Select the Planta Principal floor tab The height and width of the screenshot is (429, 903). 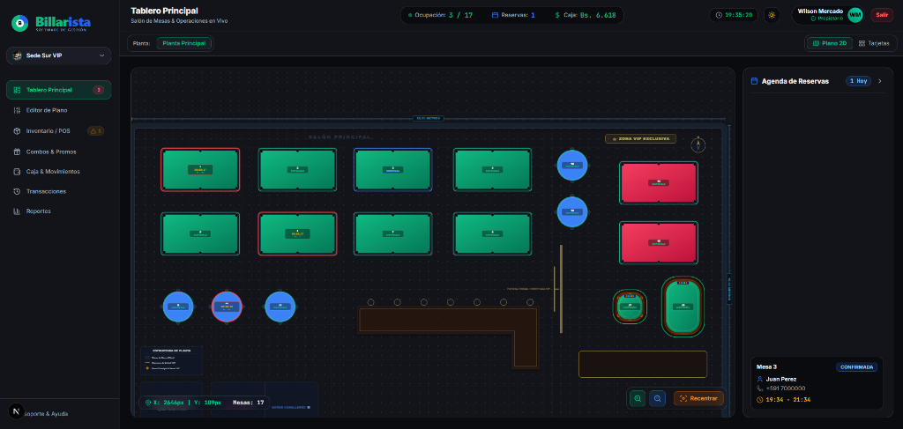(183, 43)
